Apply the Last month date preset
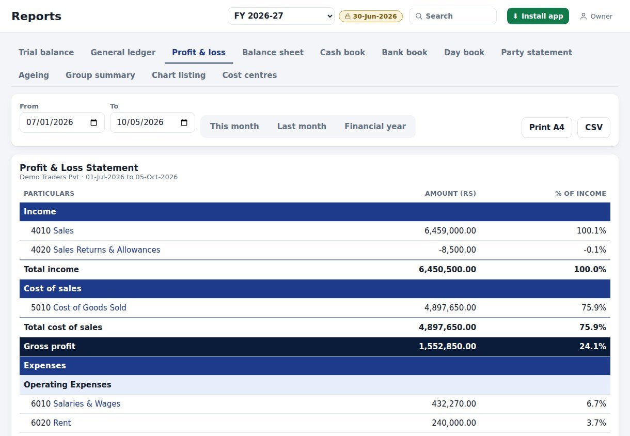This screenshot has width=630, height=436. click(x=302, y=127)
